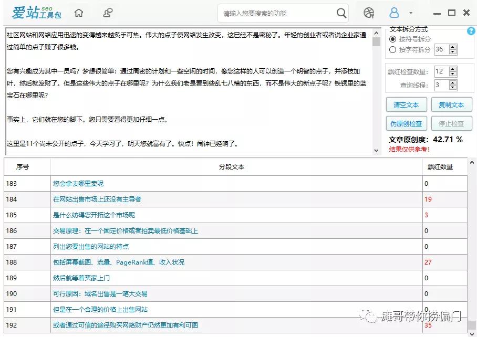Focus the function search input field
This screenshot has height=337, width=477.
click(276, 13)
